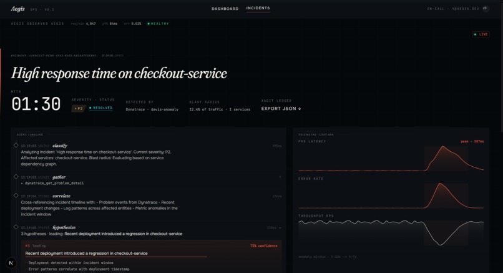This screenshot has height=273, width=503.
Task: Click the anomaly window caption
Action: tap(327, 257)
